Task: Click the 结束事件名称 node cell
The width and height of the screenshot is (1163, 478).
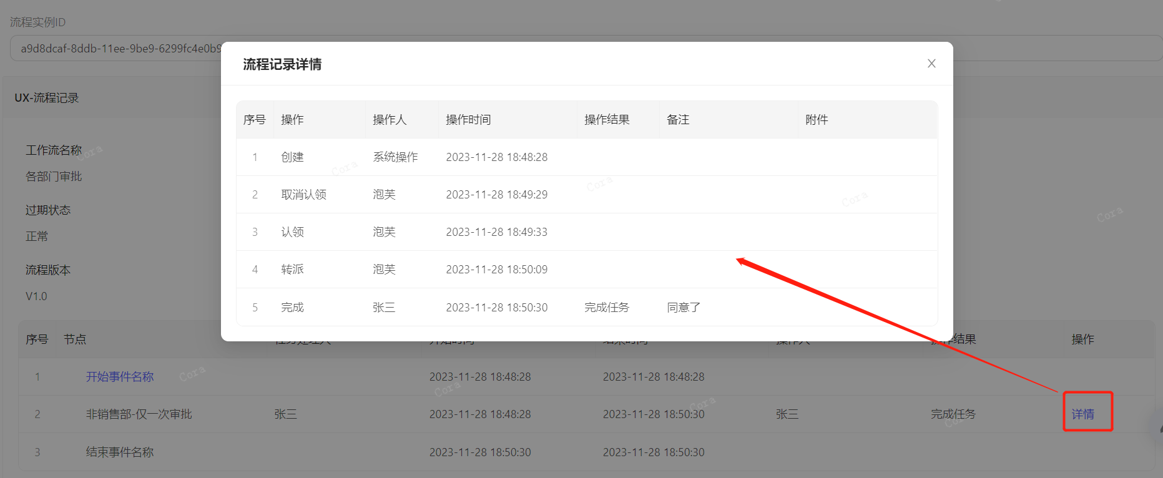Action: tap(120, 452)
